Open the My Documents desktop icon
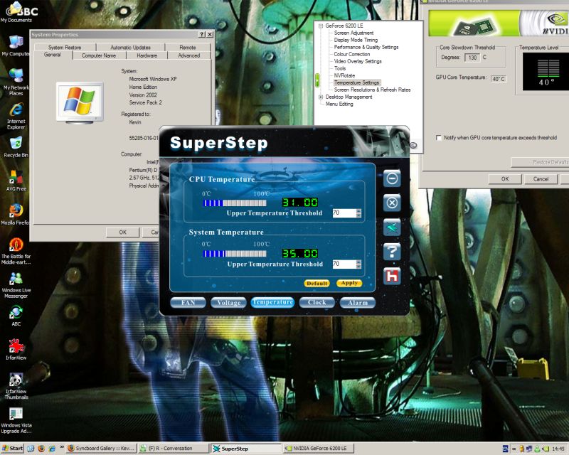569x455 pixels. (16, 12)
